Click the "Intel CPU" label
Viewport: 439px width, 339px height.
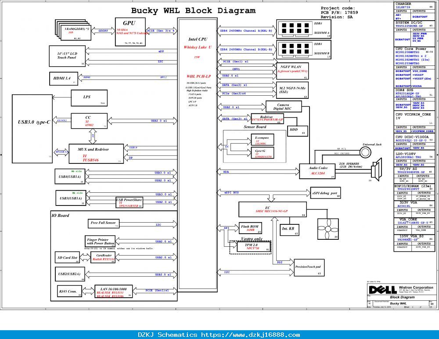[198, 39]
